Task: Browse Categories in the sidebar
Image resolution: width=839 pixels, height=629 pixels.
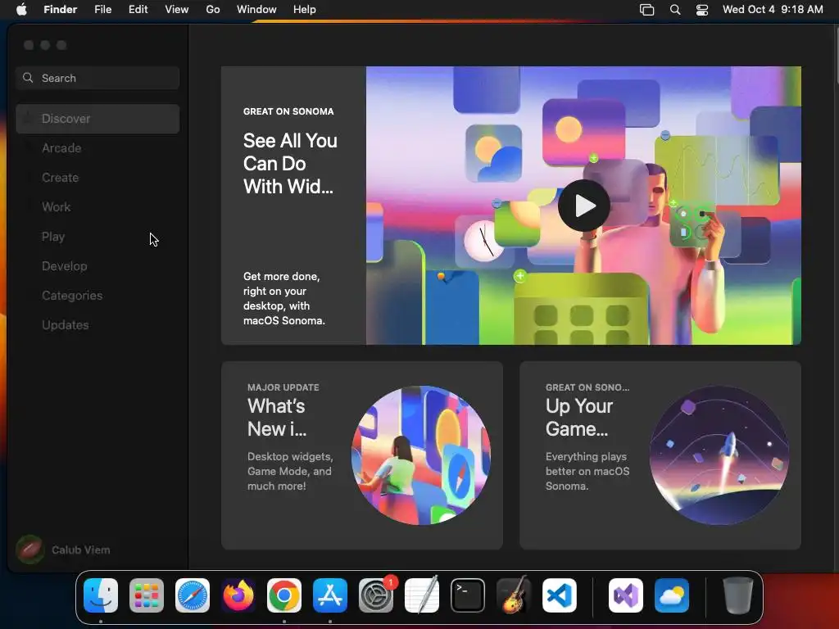Action: pos(98,295)
